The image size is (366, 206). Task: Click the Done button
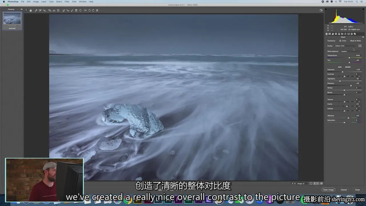pos(357,190)
